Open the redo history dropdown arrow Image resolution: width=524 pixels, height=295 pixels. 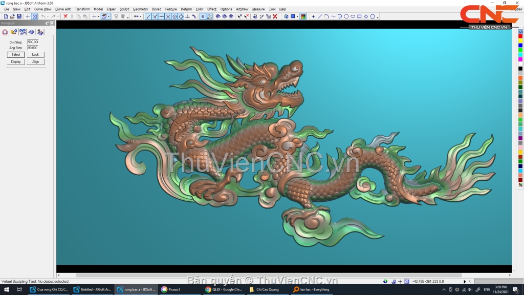point(58,16)
